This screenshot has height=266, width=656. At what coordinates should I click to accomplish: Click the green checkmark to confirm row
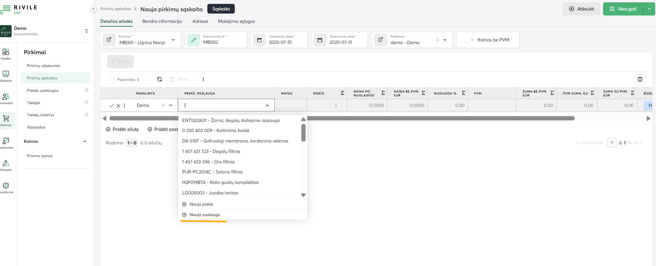coord(111,105)
